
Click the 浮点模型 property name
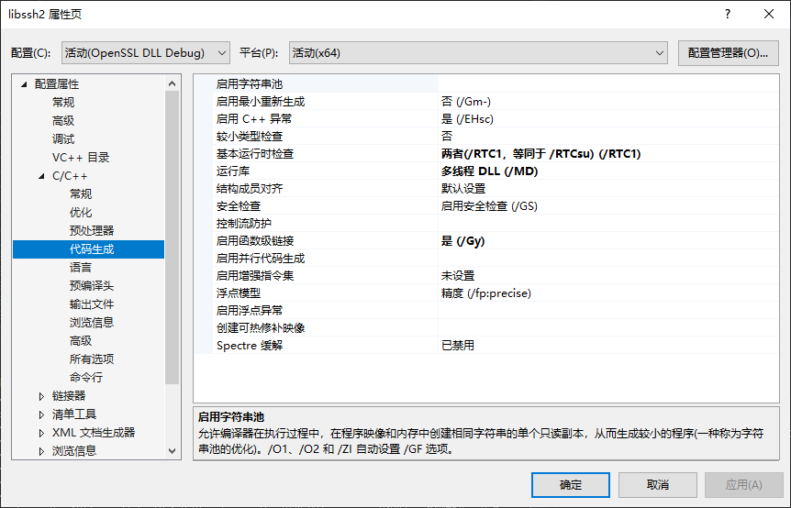pyautogui.click(x=238, y=293)
